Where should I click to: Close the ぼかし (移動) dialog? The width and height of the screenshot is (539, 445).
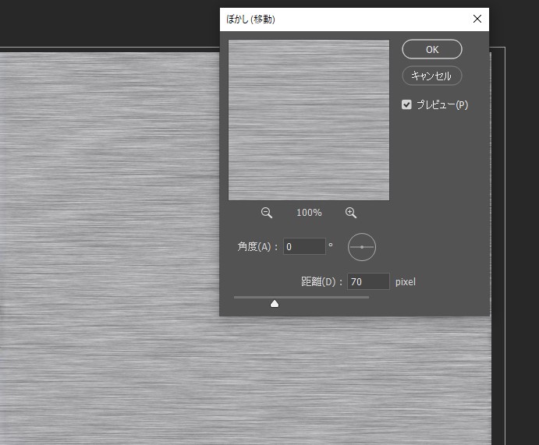click(x=477, y=19)
